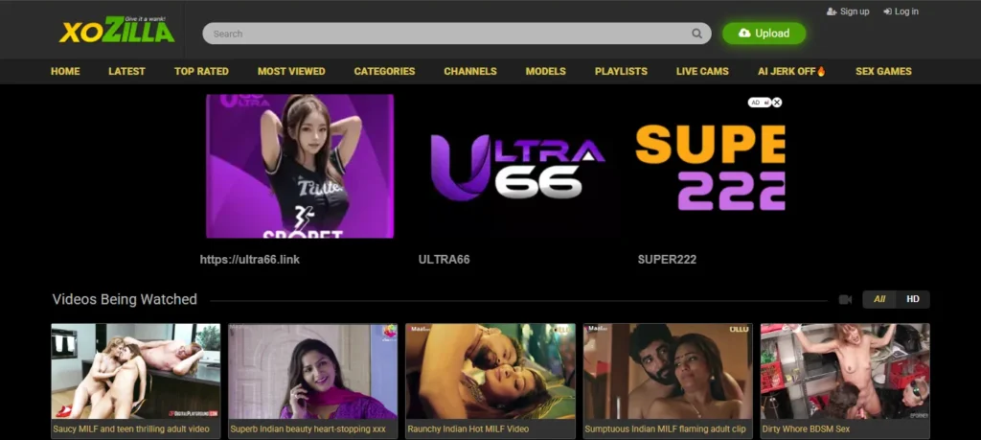Screen dimensions: 981x440
Task: Go to the Latest videos page
Action: 126,71
